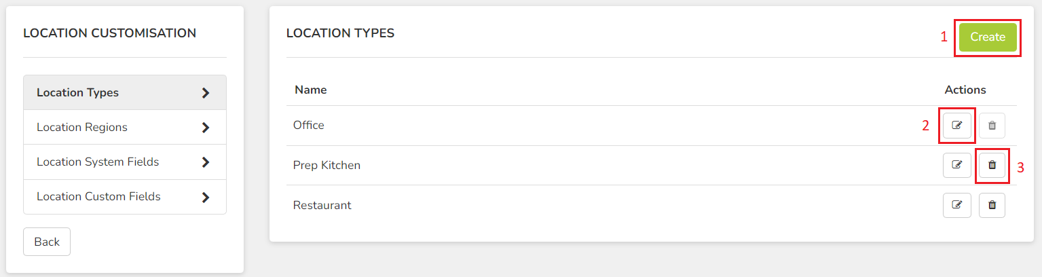
Task: Edit the Office location type
Action: pos(957,126)
